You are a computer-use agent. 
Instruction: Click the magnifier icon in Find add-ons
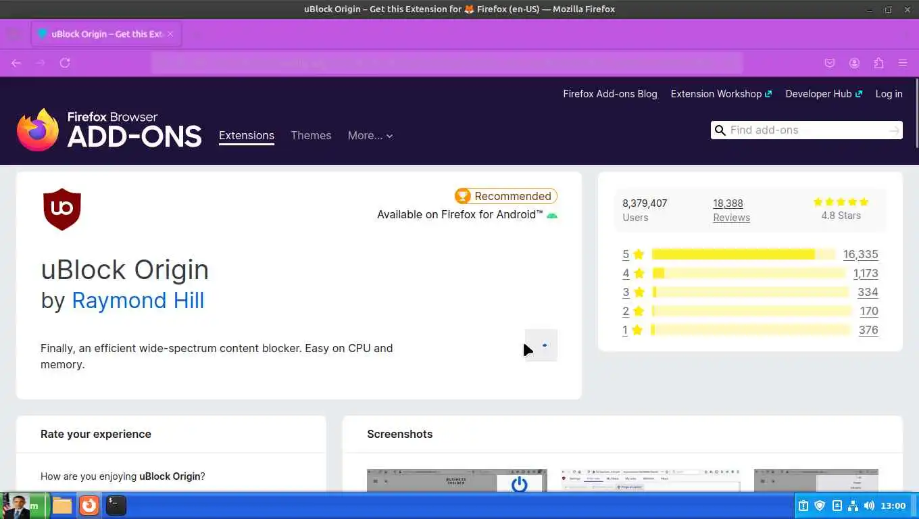[720, 130]
